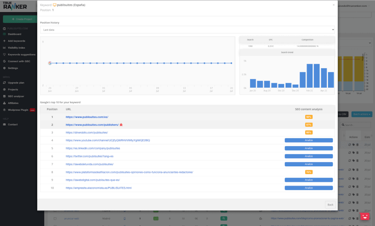Screen dimensions: 375x226
Task: Click the green Create Project button
Action: pos(20,19)
